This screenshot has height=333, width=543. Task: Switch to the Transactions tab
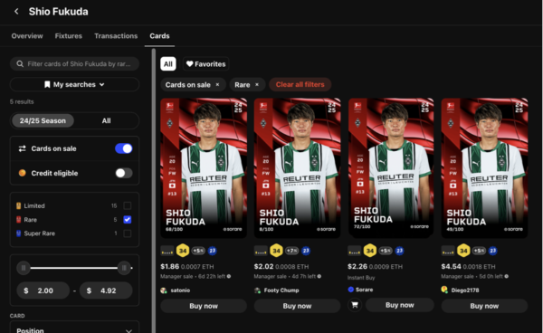pyautogui.click(x=116, y=36)
